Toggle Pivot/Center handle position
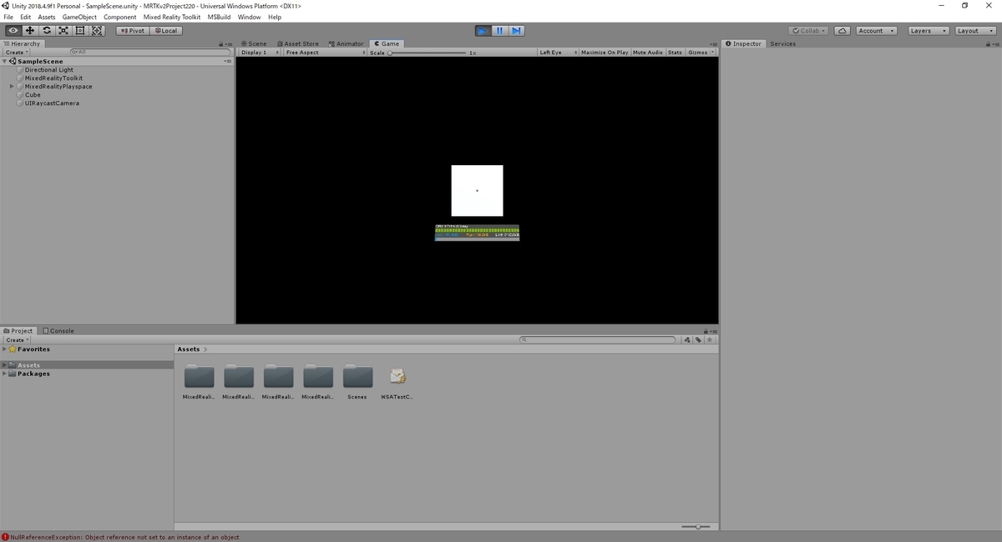 (132, 31)
